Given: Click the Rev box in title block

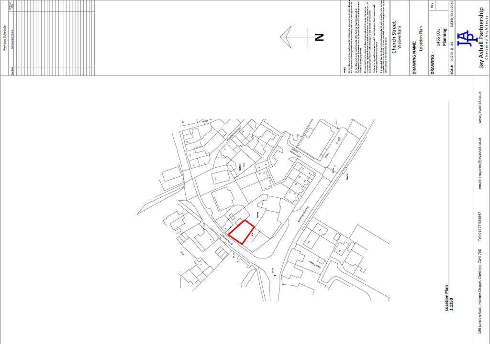Looking at the screenshot, I should (x=432, y=6).
